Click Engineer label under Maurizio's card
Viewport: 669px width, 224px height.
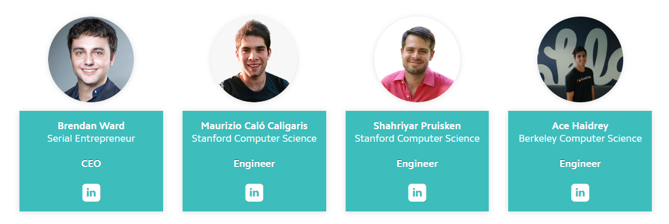tap(254, 163)
